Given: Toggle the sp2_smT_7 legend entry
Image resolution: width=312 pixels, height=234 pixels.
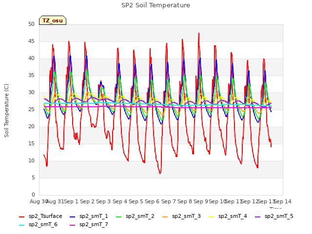Looking at the screenshot, I should pyautogui.click(x=89, y=225).
